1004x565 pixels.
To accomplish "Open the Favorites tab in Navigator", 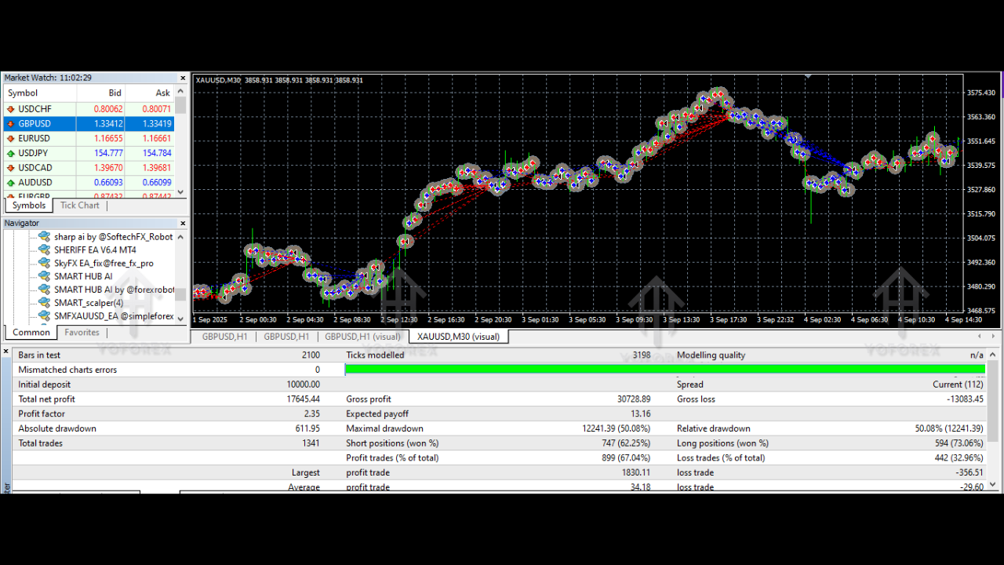I will coord(82,333).
